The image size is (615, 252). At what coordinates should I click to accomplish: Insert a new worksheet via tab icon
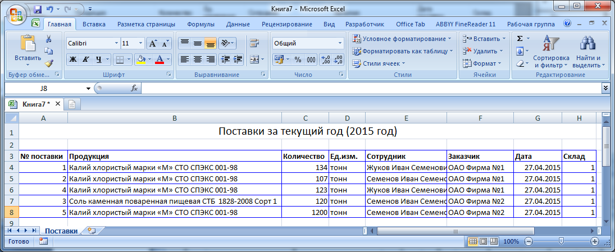click(92, 231)
